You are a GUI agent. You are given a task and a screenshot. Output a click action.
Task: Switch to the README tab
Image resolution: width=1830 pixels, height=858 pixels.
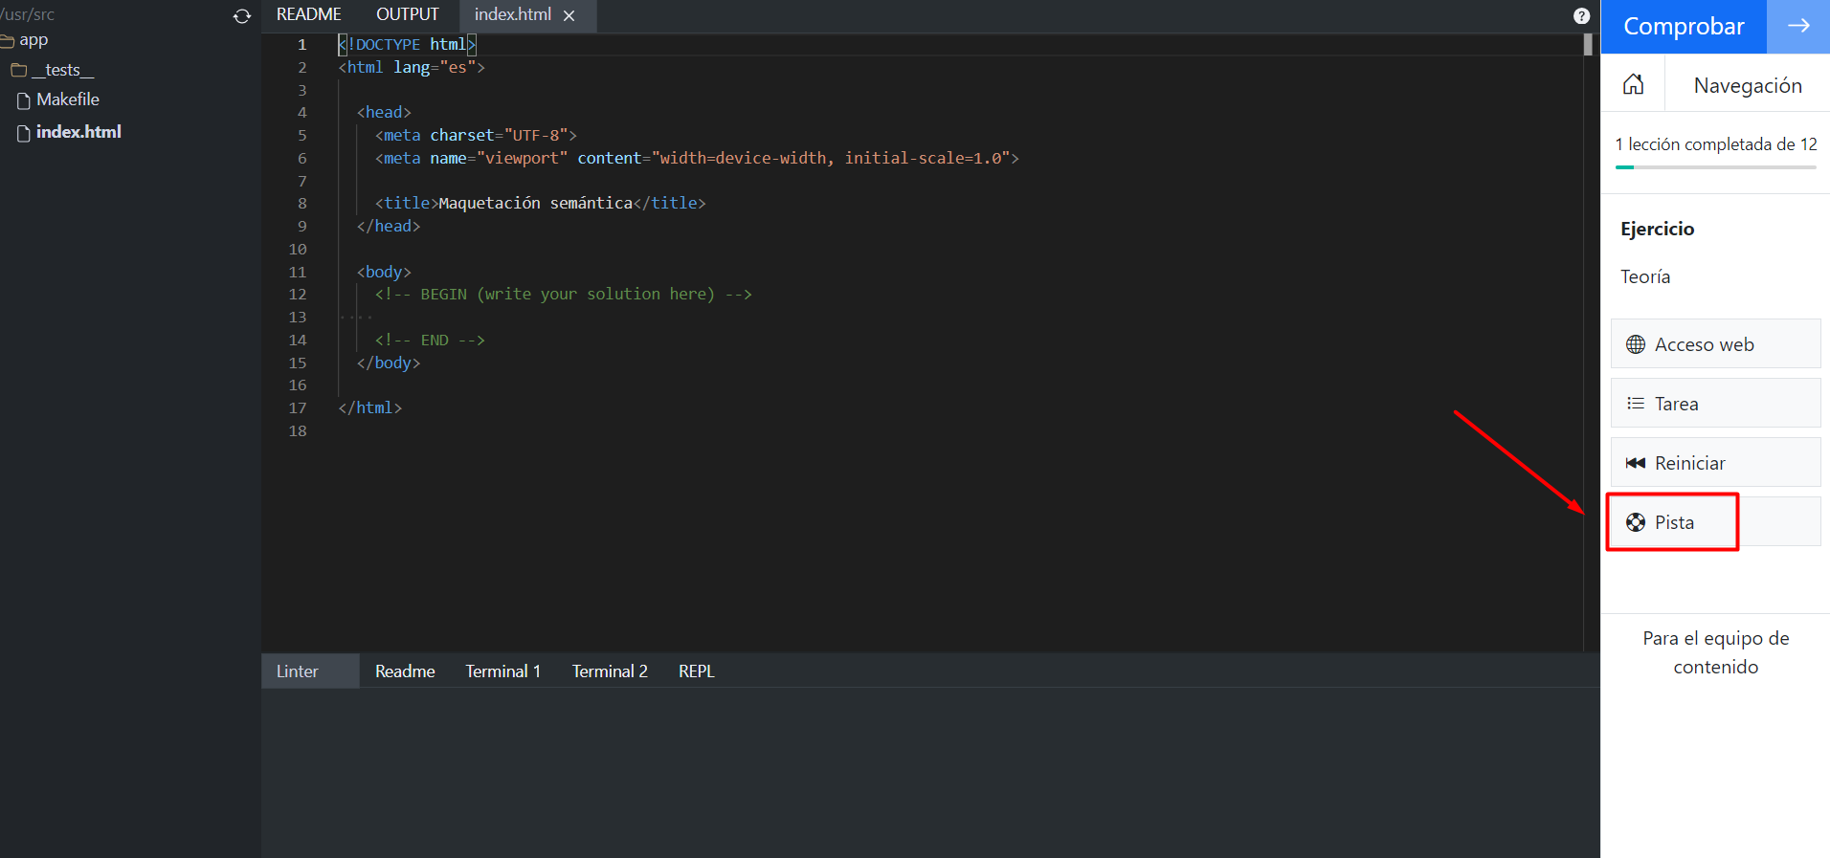[x=308, y=14]
